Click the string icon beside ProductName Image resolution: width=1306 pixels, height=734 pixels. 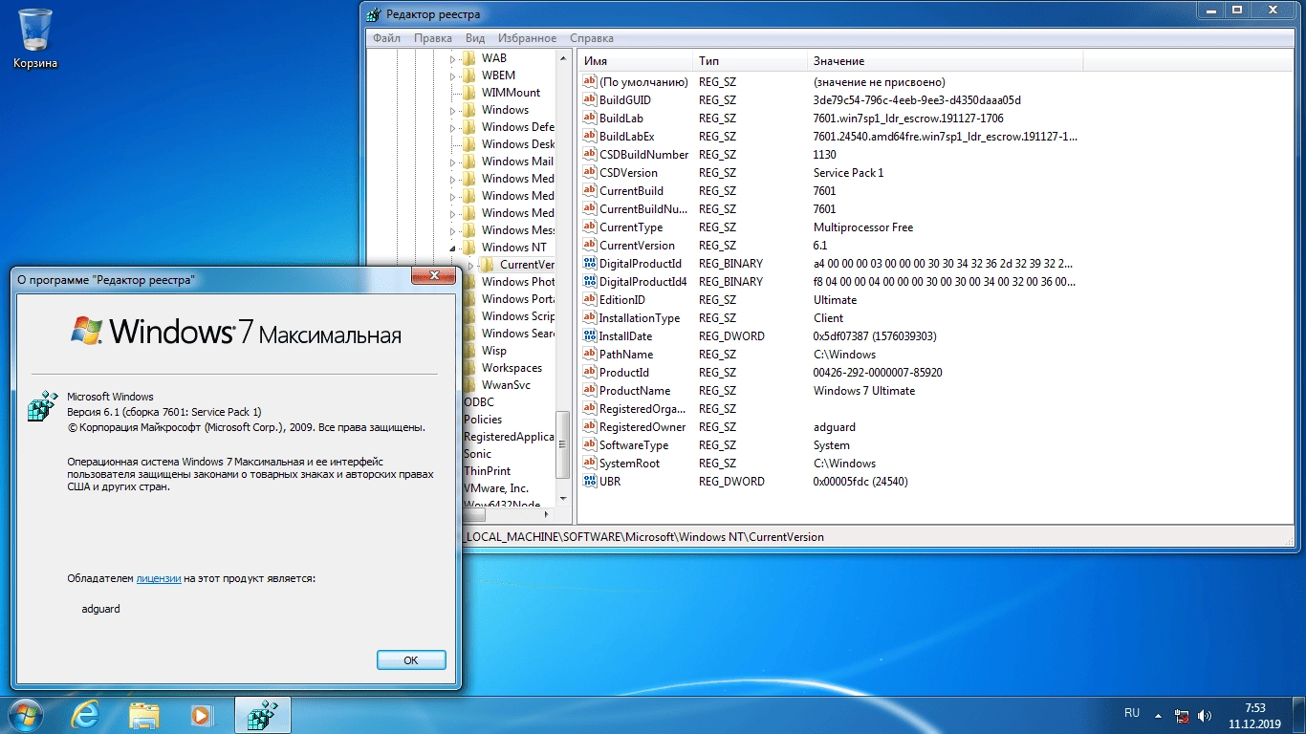coord(590,391)
